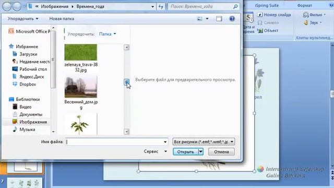Image resolution: width=334 pixels, height=188 pixels.
Task: Click in the Имя файла input field
Action: pyautogui.click(x=116, y=142)
